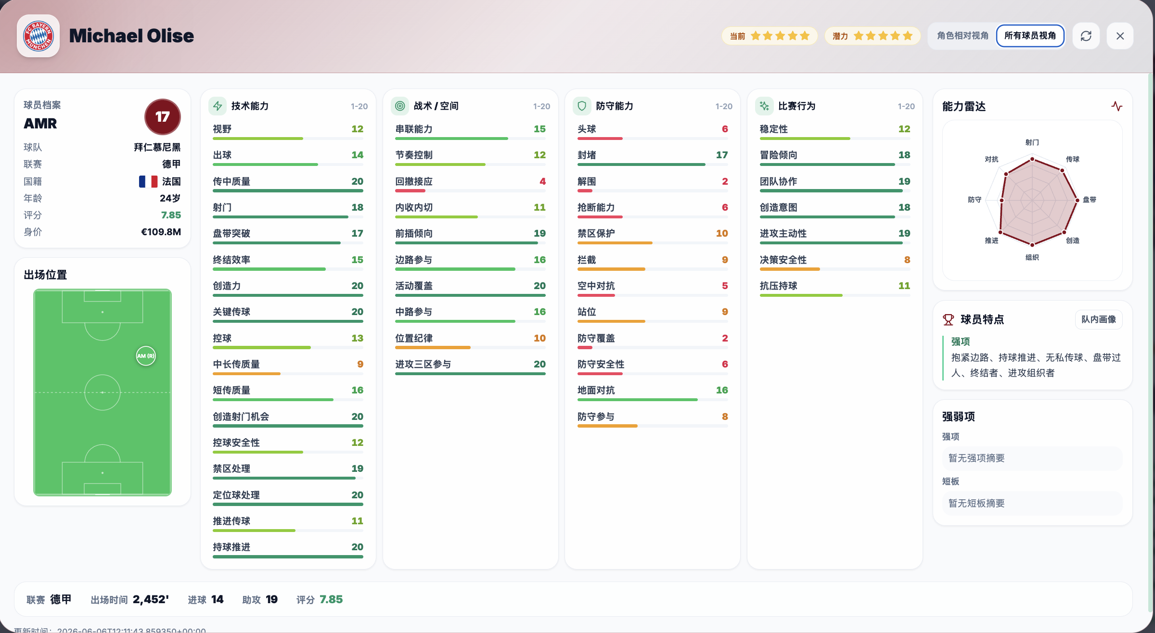This screenshot has height=633, width=1155.
Task: Click the number 17 rating badge
Action: click(163, 117)
